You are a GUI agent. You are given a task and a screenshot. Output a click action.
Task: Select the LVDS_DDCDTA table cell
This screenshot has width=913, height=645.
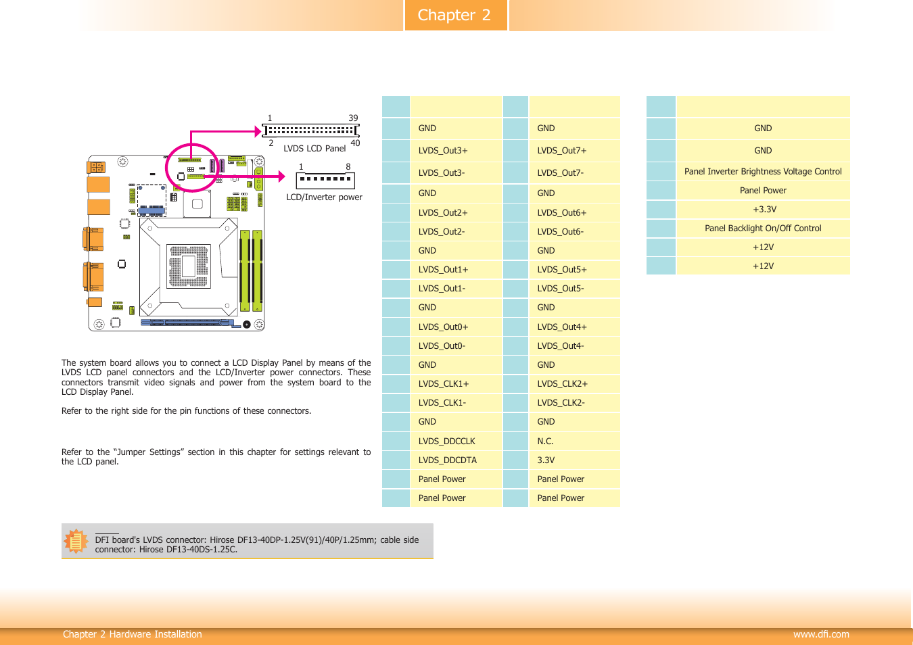click(456, 460)
